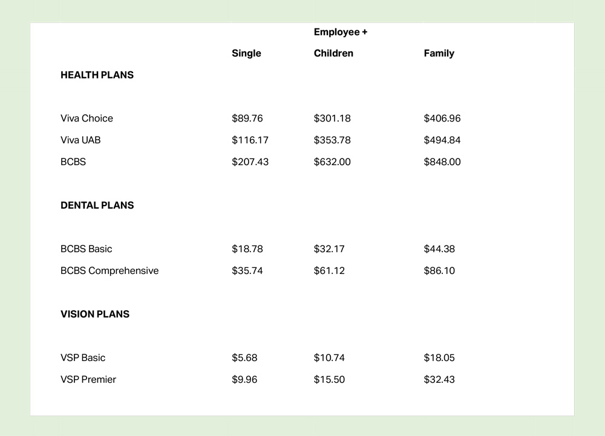Click the Viva Choice plan name
Image resolution: width=605 pixels, height=436 pixels.
point(87,119)
